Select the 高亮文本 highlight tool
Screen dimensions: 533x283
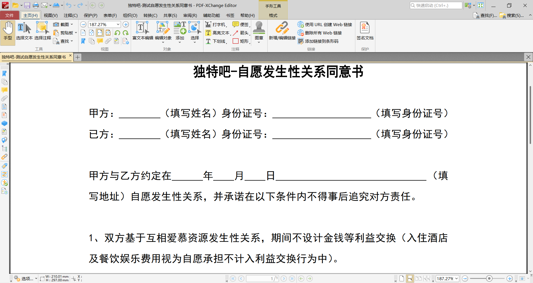tap(218, 33)
